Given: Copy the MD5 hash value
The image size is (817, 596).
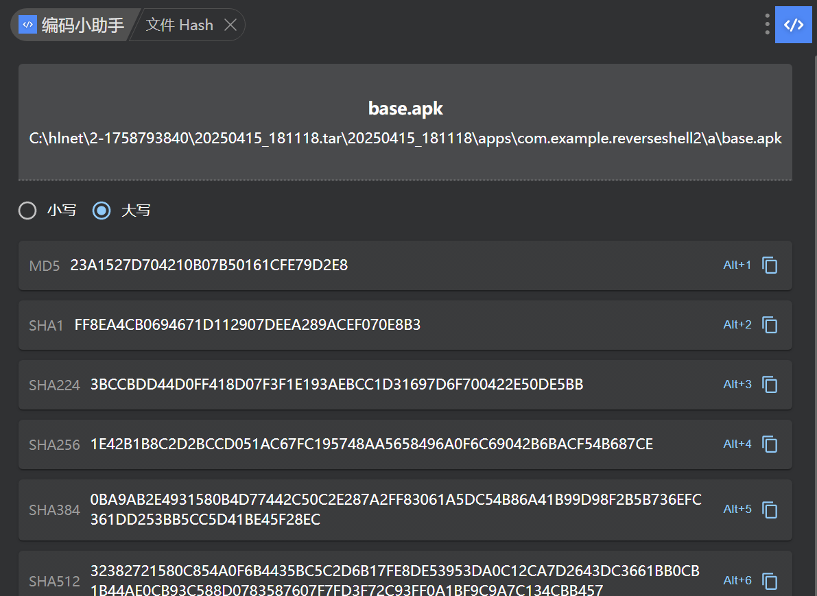Looking at the screenshot, I should tap(770, 265).
